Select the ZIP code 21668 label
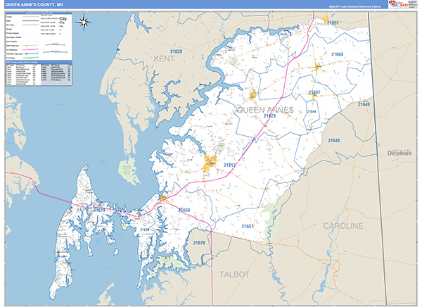The image size is (422, 307). tap(338, 54)
